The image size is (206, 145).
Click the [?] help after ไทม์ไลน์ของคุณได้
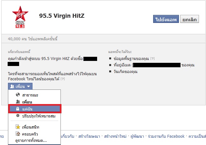click(x=63, y=79)
